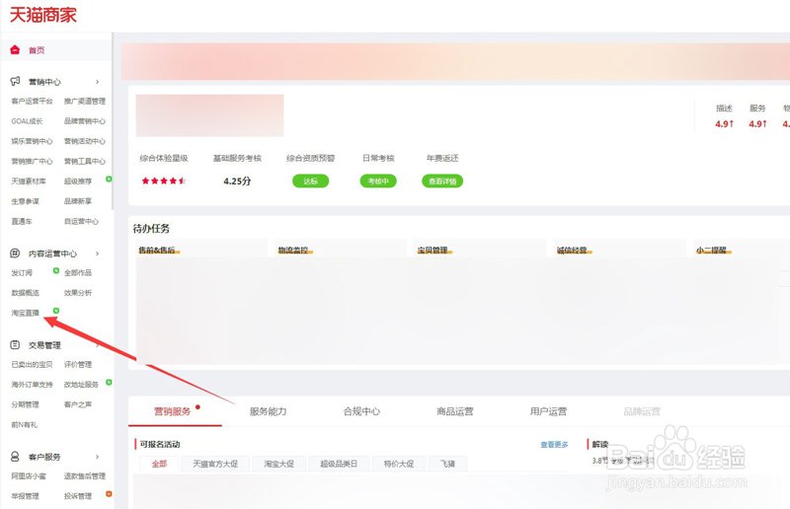
Task: Expand the 营销中心 chevron
Action: (x=97, y=82)
